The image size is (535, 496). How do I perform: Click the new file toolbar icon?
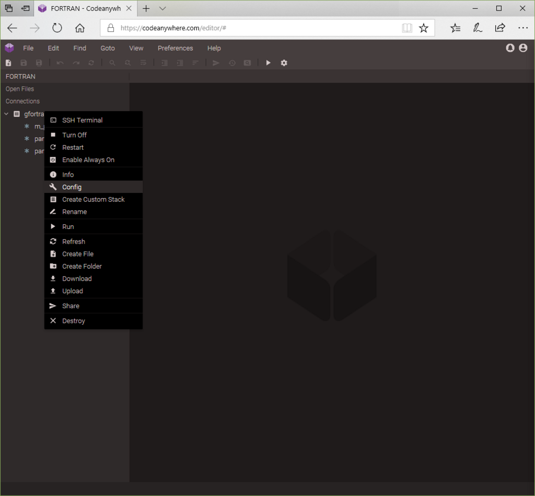click(8, 63)
